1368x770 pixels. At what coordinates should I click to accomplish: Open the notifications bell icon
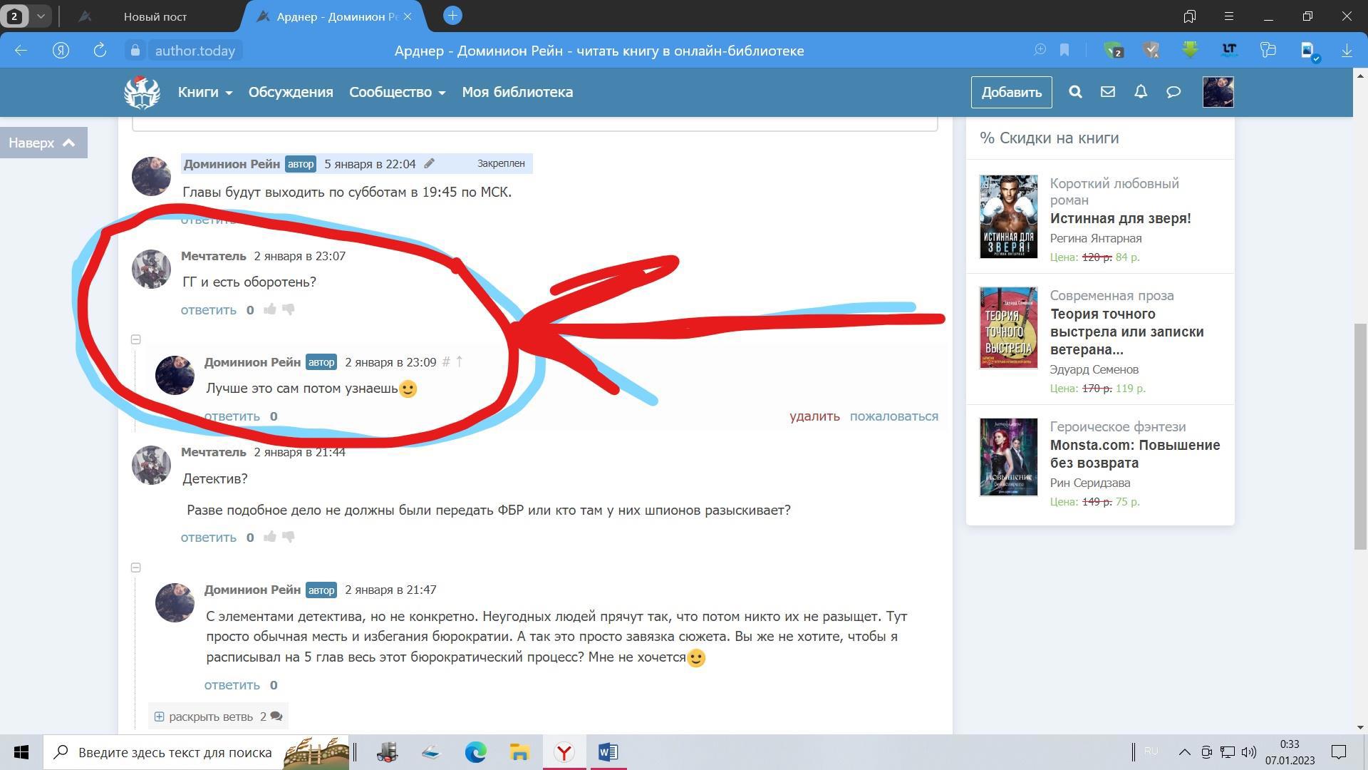tap(1141, 92)
